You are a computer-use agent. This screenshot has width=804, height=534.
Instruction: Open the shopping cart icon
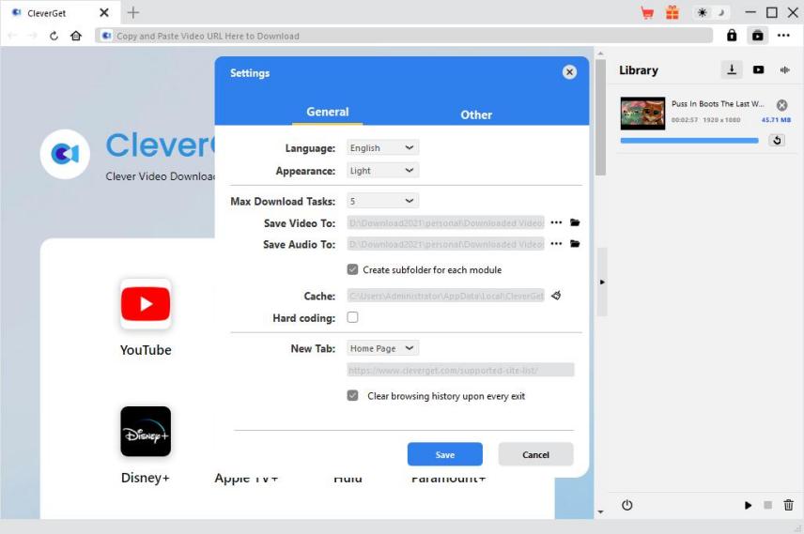click(x=647, y=13)
